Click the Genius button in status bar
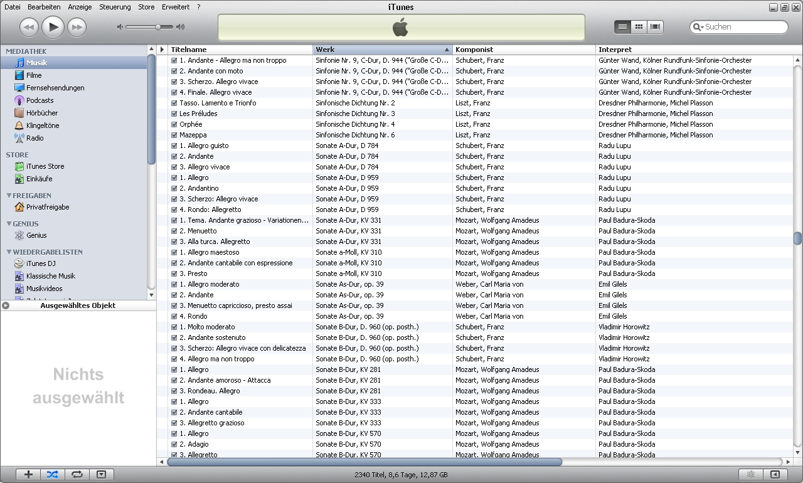The height and width of the screenshot is (483, 803). click(x=750, y=475)
